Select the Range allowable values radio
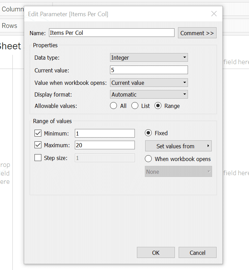Screen dimensions: 249x270 click(158, 106)
